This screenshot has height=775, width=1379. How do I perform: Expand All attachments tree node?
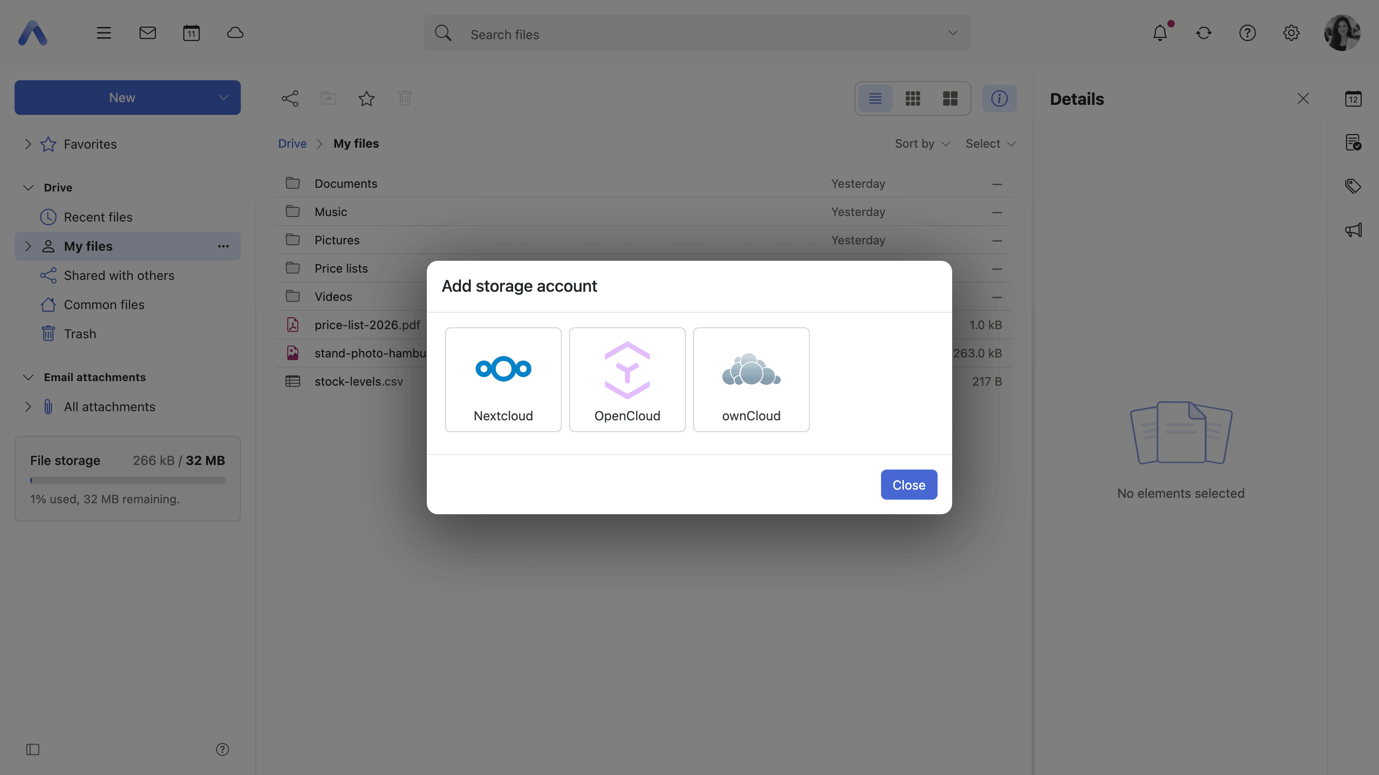(x=28, y=407)
